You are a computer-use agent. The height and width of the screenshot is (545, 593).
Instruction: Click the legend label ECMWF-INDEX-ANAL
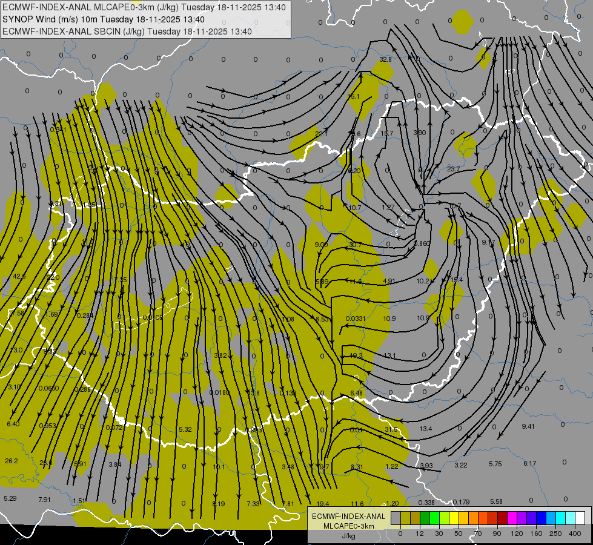[348, 517]
